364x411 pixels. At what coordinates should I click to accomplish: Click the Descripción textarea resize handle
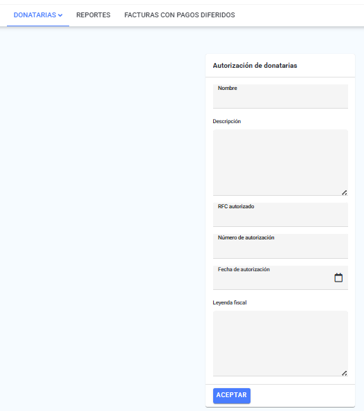(345, 192)
